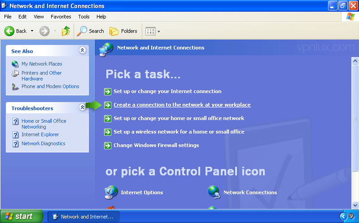Select Set up or change your Internet connection

click(167, 91)
